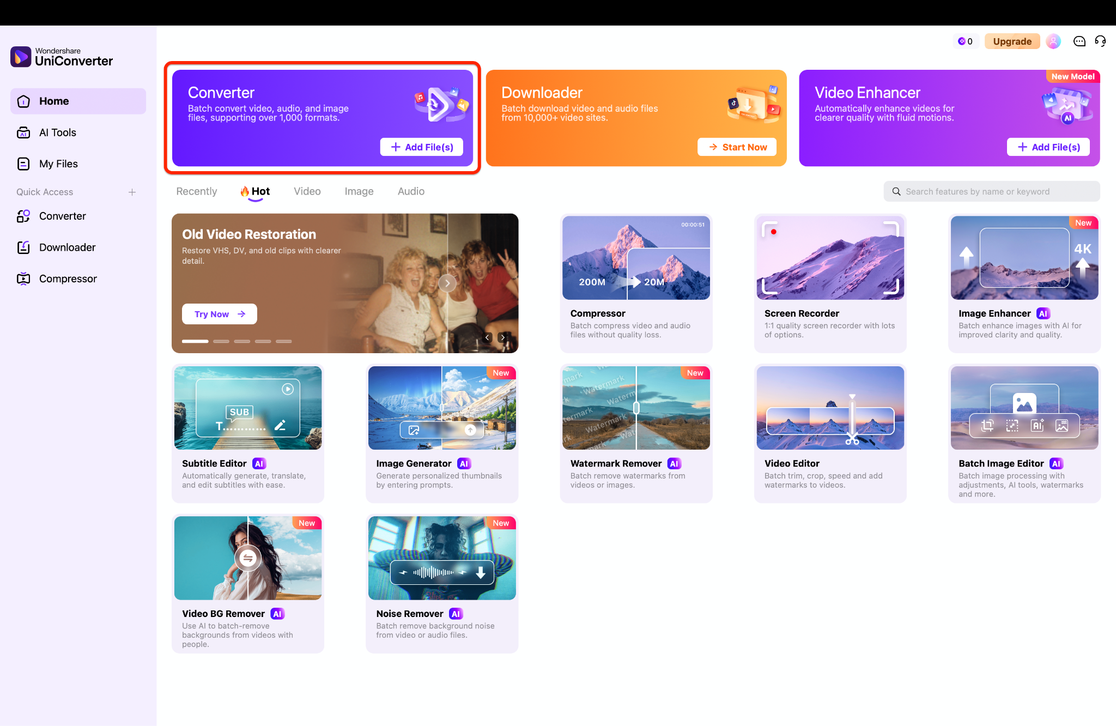Click the New Model badge on Video Enhancer
This screenshot has width=1116, height=726.
tap(1073, 76)
